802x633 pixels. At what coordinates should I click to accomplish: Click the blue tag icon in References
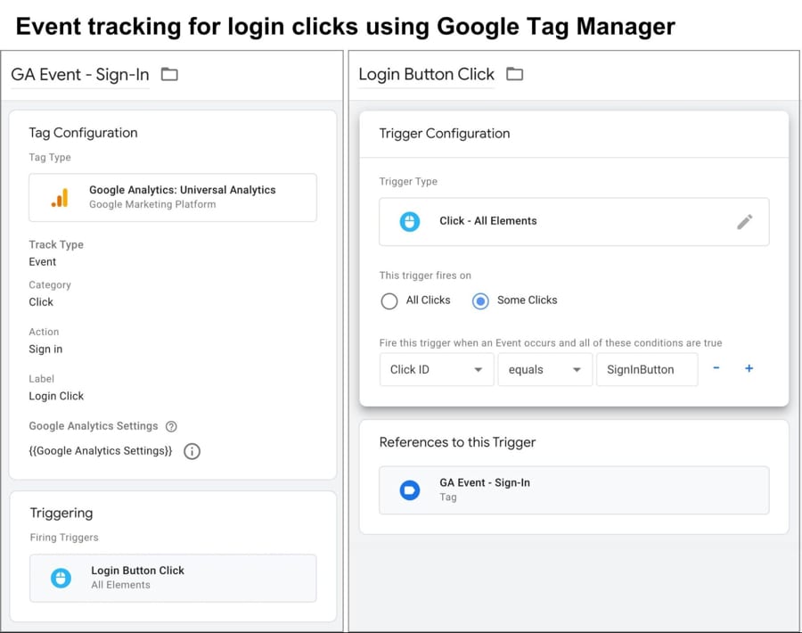click(409, 490)
